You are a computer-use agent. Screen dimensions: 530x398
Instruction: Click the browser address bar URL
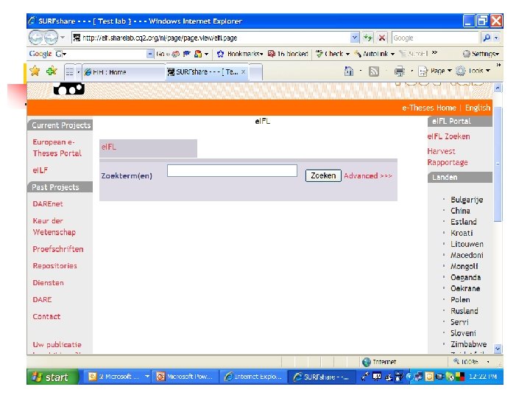pyautogui.click(x=211, y=38)
